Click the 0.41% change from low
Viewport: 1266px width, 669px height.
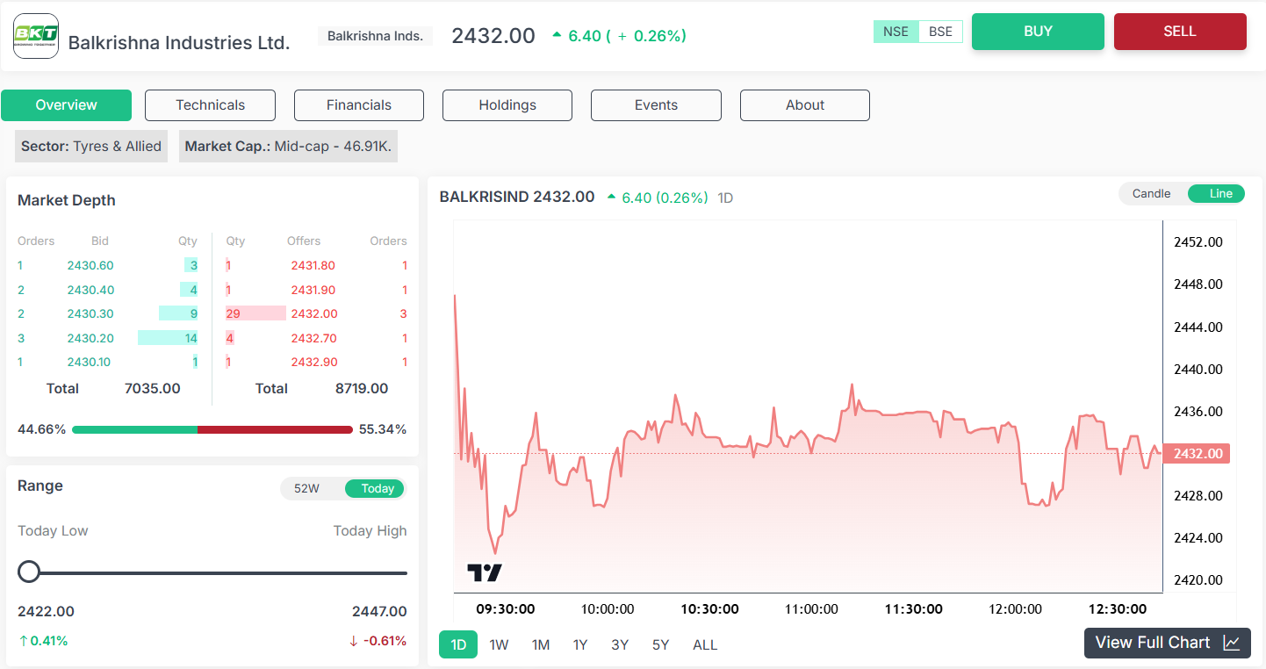43,641
